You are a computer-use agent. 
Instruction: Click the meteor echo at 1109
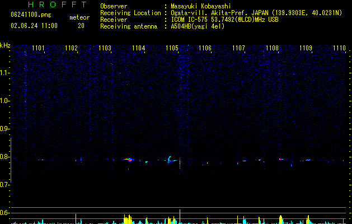click(x=308, y=160)
